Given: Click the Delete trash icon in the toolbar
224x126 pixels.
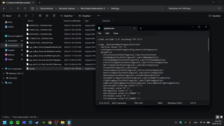Looking at the screenshot, I should (54, 16).
